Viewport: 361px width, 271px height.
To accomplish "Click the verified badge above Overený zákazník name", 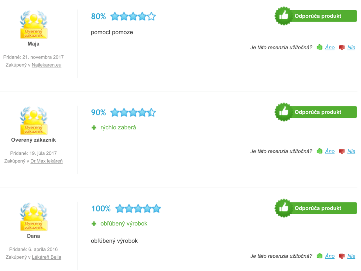I will pos(33,121).
